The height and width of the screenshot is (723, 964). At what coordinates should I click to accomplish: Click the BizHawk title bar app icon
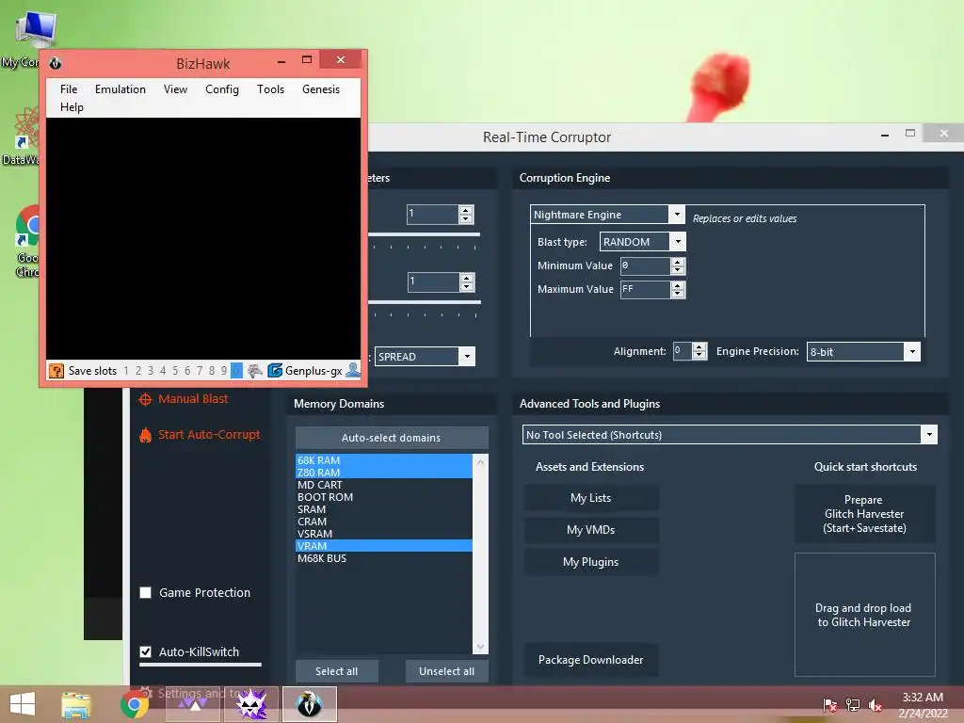click(56, 63)
